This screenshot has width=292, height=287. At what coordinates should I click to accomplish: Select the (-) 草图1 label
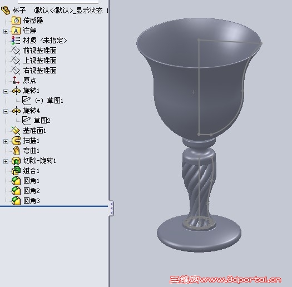[49, 101]
